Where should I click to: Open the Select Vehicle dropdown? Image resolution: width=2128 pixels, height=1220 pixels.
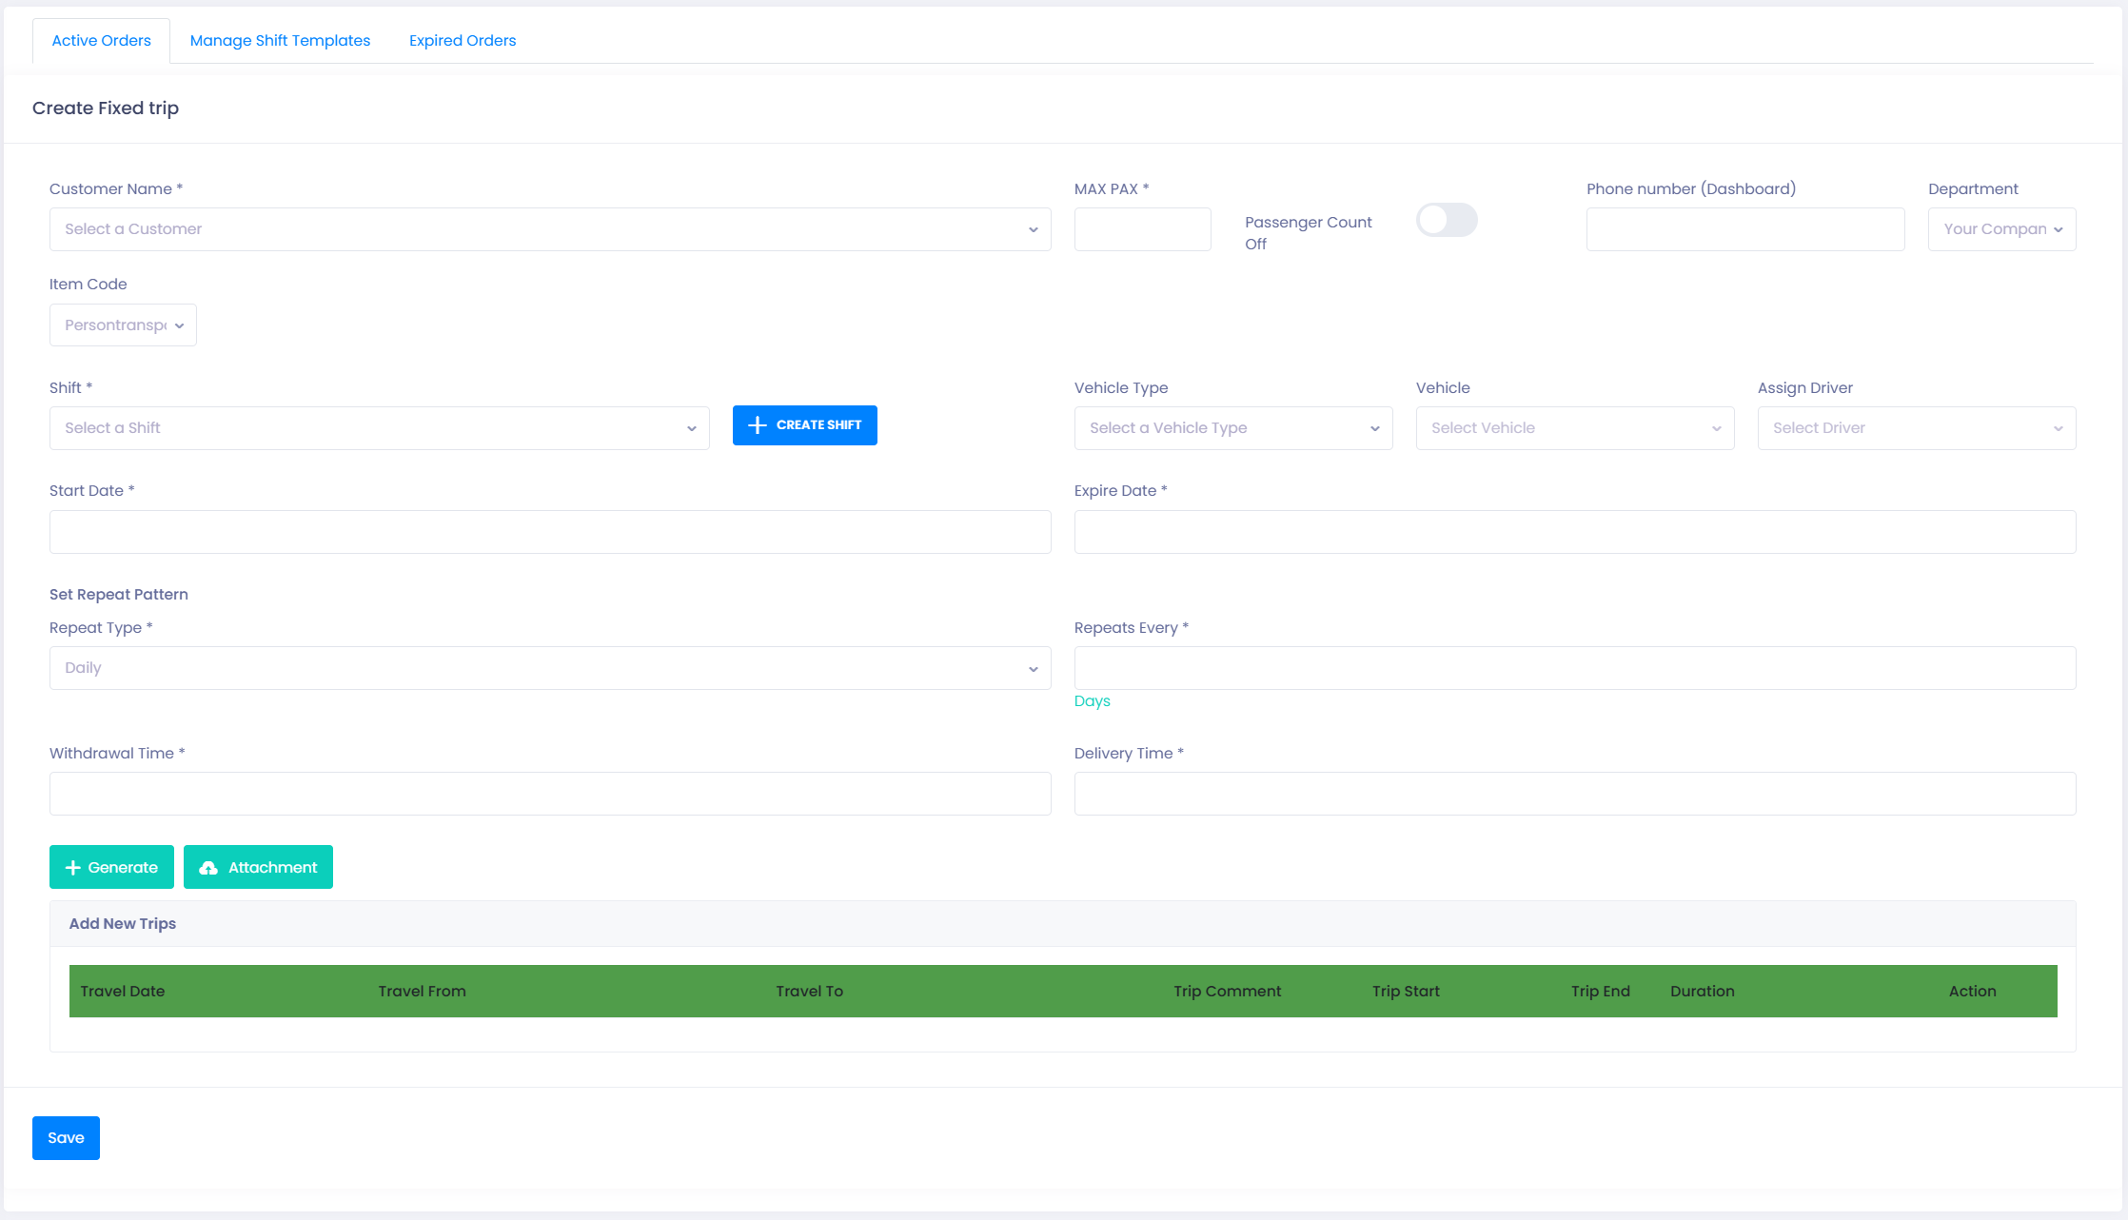[1574, 428]
